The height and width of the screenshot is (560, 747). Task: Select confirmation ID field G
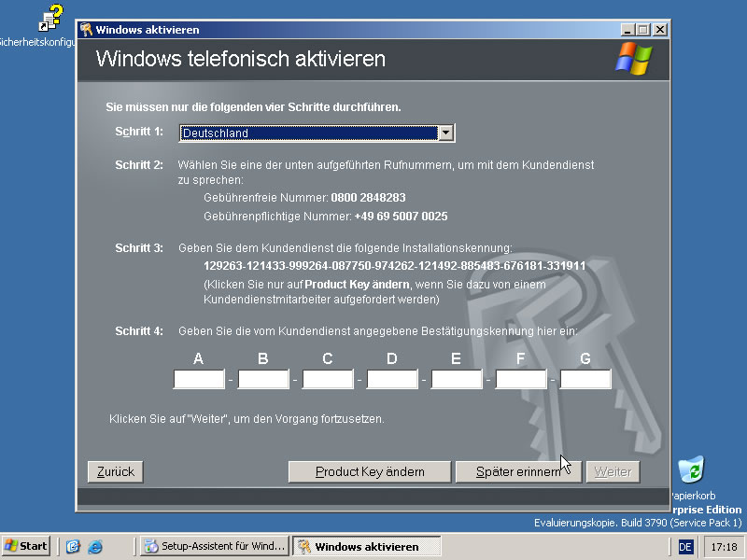pyautogui.click(x=585, y=379)
